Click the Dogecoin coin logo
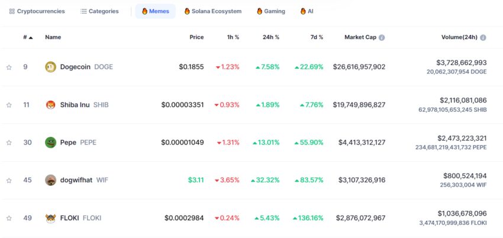Screen dimensions: 503x238 pos(50,67)
